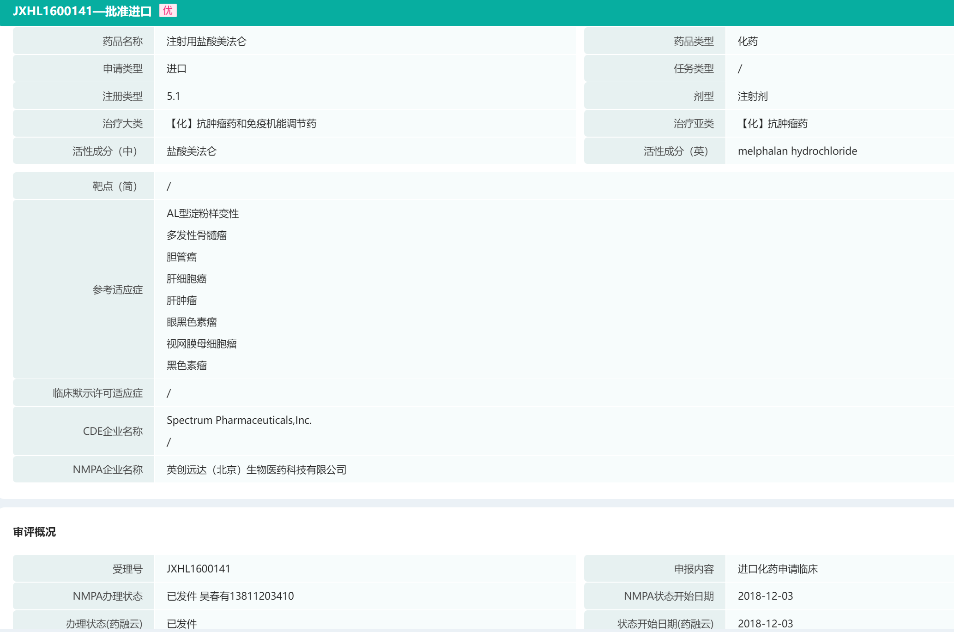Screen dimensions: 954x632
Task: Open 英创远达（北京）生物医药科技有限公司 company entry
Action: coord(256,470)
